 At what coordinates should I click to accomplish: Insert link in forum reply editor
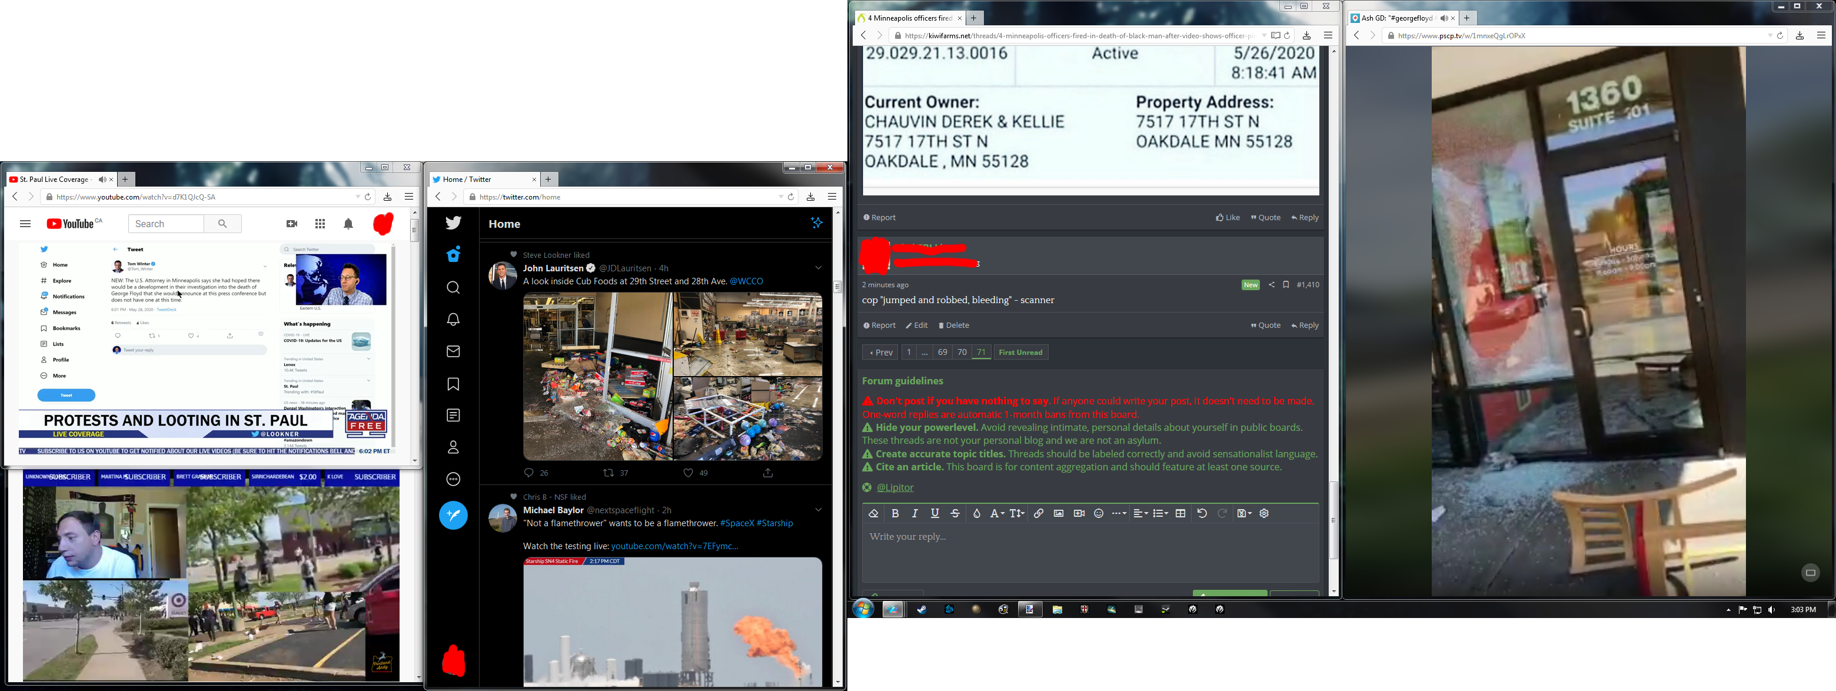(1039, 513)
